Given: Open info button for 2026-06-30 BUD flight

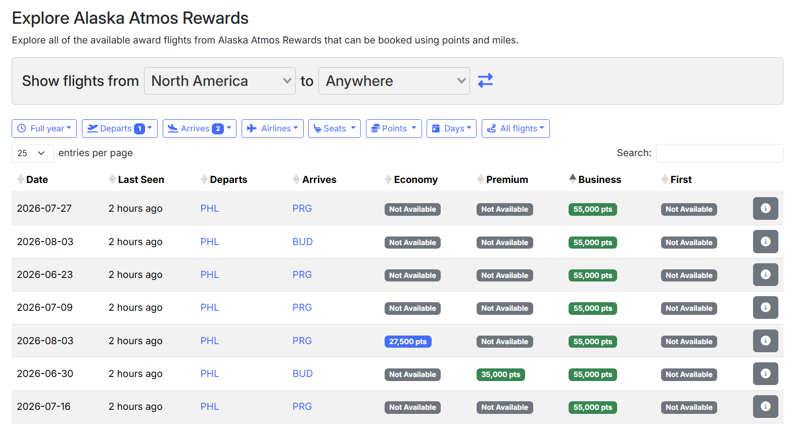Looking at the screenshot, I should pyautogui.click(x=765, y=374).
